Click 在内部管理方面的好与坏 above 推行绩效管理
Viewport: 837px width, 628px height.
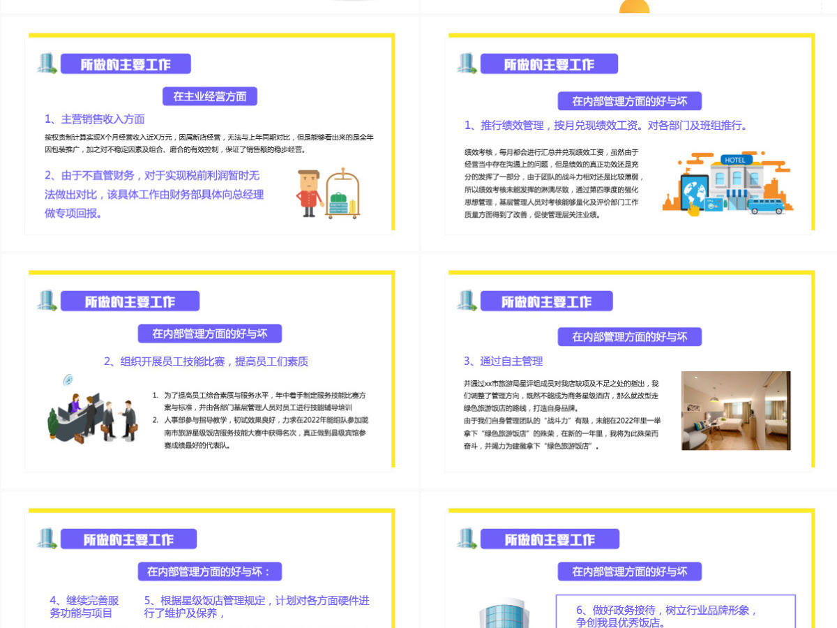[630, 101]
